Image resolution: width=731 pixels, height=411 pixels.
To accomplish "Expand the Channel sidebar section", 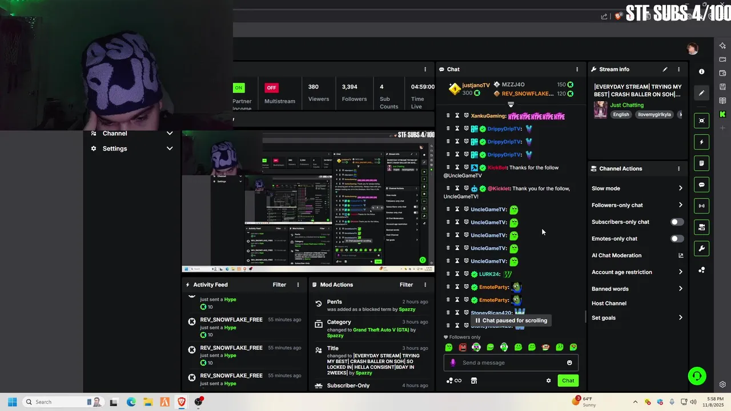I will (170, 133).
